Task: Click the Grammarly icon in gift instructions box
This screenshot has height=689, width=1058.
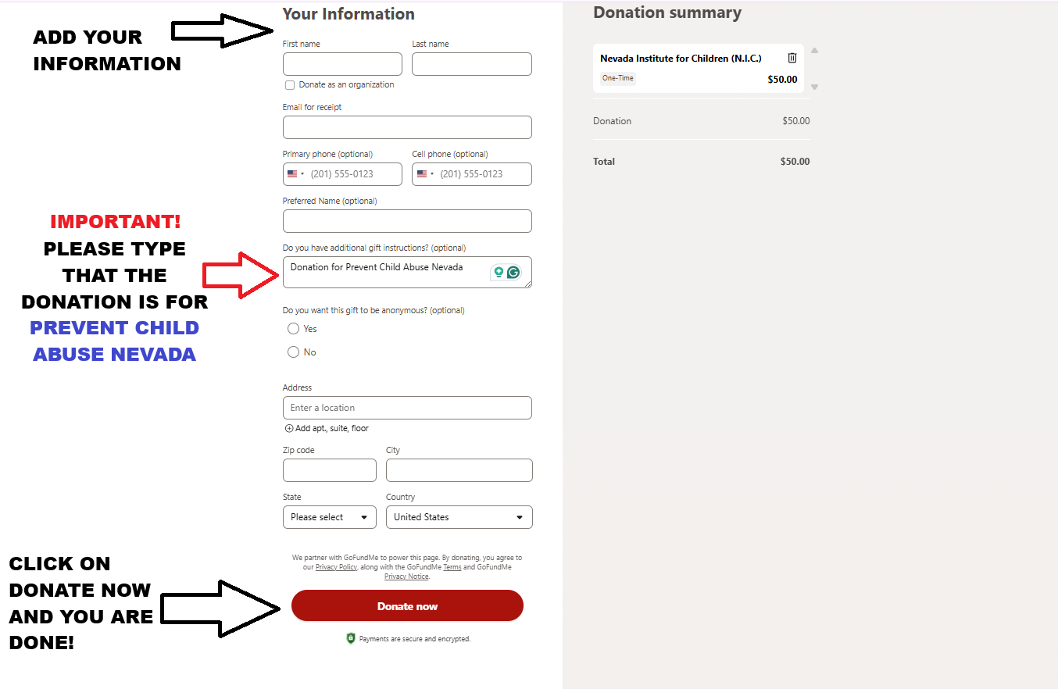Action: tap(513, 272)
